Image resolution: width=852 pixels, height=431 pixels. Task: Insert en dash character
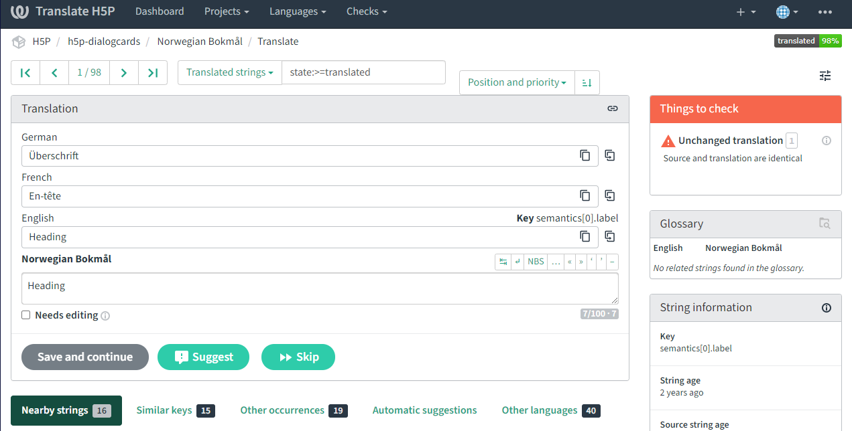(613, 262)
